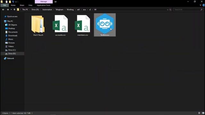Select the TeleBot.exe robot icon
The width and height of the screenshot is (205, 115).
[x=105, y=24]
